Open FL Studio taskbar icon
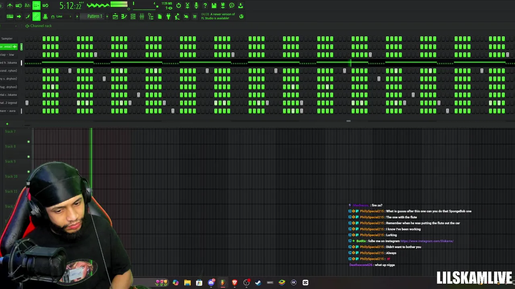Viewport: 515px width, 289px height. point(222,283)
